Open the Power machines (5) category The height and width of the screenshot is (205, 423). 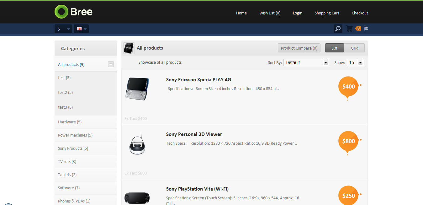tap(75, 135)
